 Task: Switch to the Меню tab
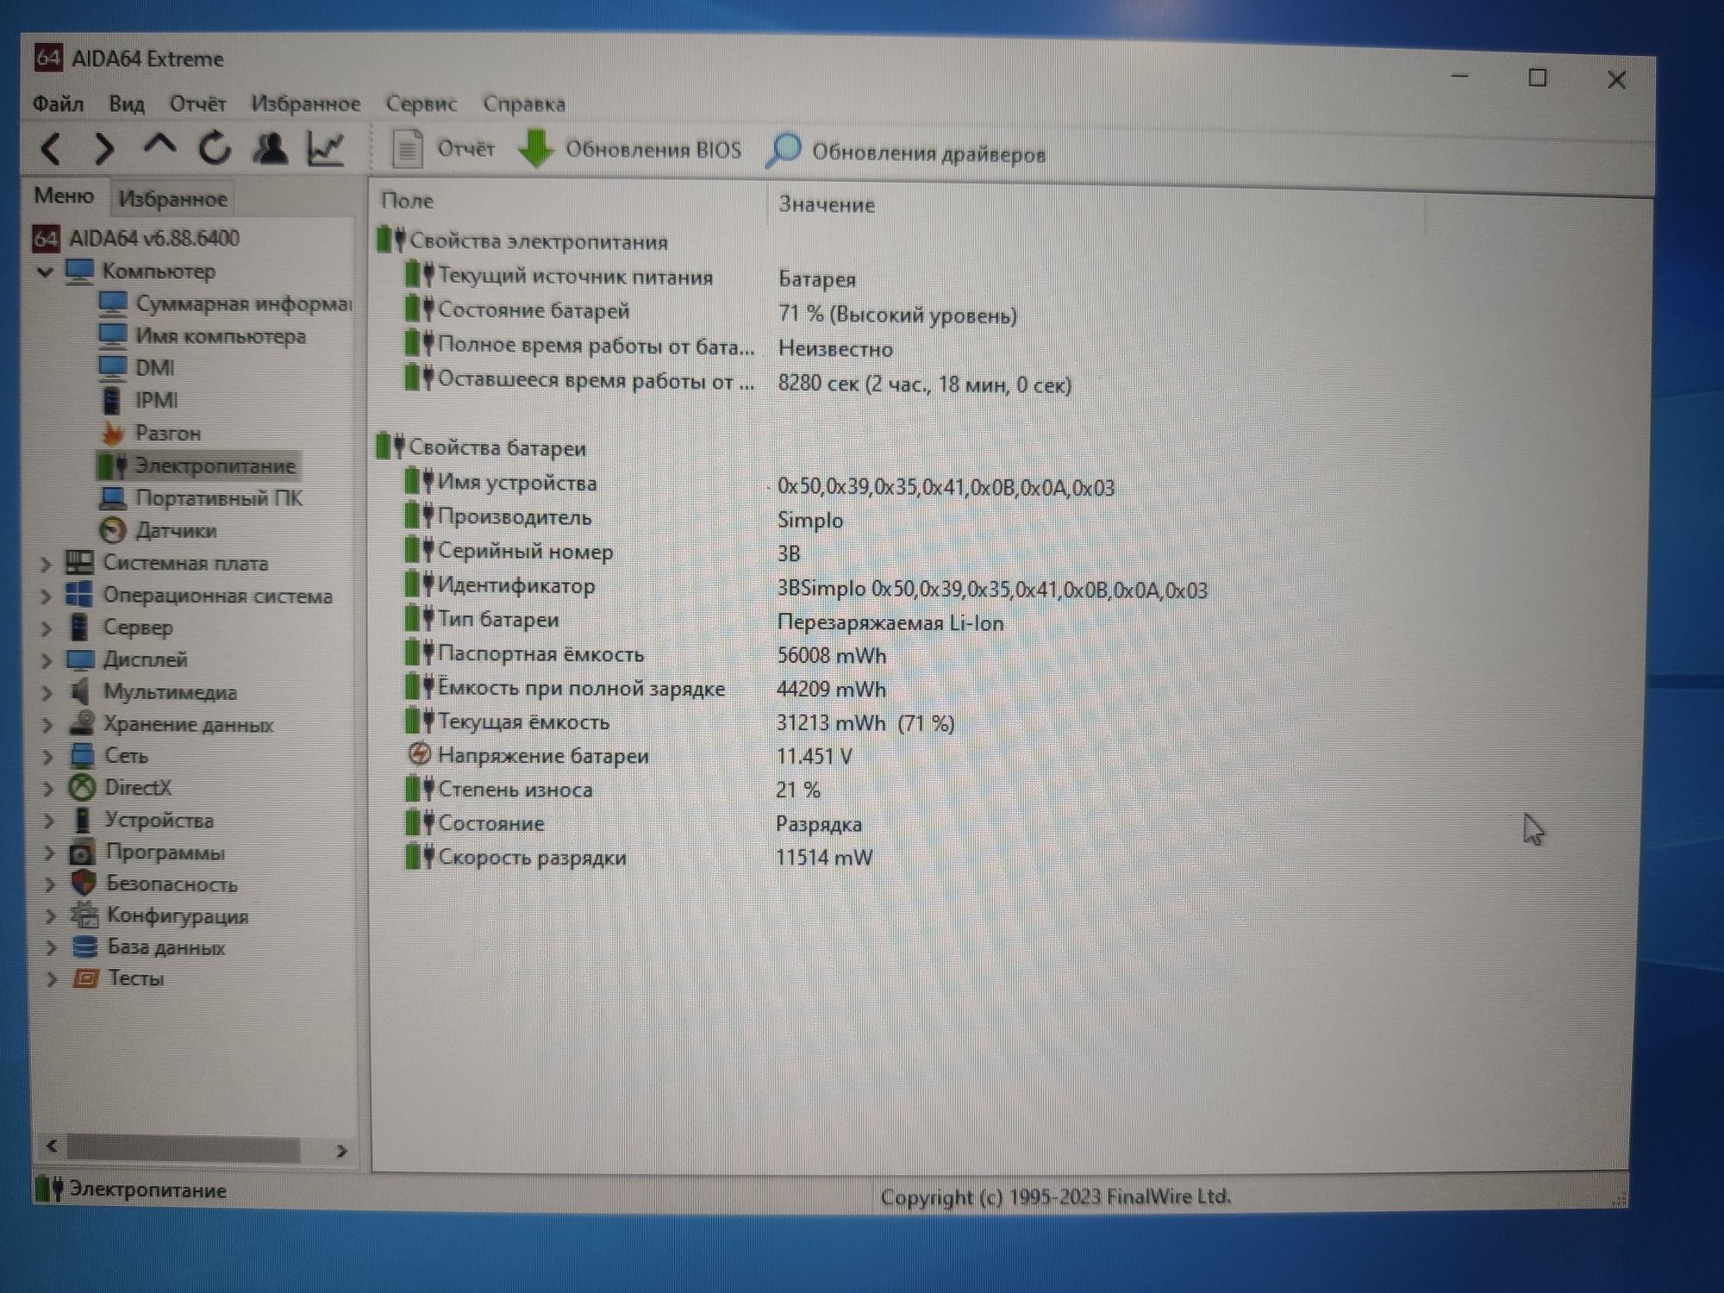pos(64,197)
